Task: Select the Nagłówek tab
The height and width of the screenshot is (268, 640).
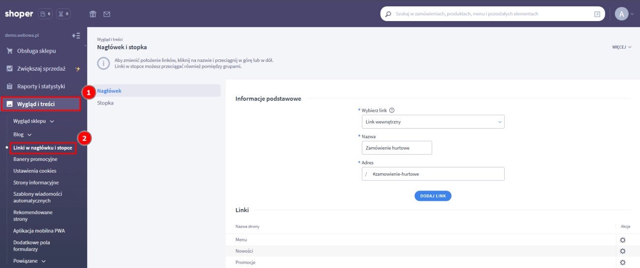Action: click(109, 91)
